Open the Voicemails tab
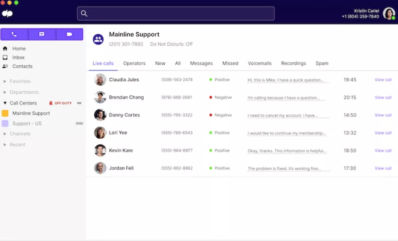Image resolution: width=398 pixels, height=241 pixels. (x=259, y=63)
